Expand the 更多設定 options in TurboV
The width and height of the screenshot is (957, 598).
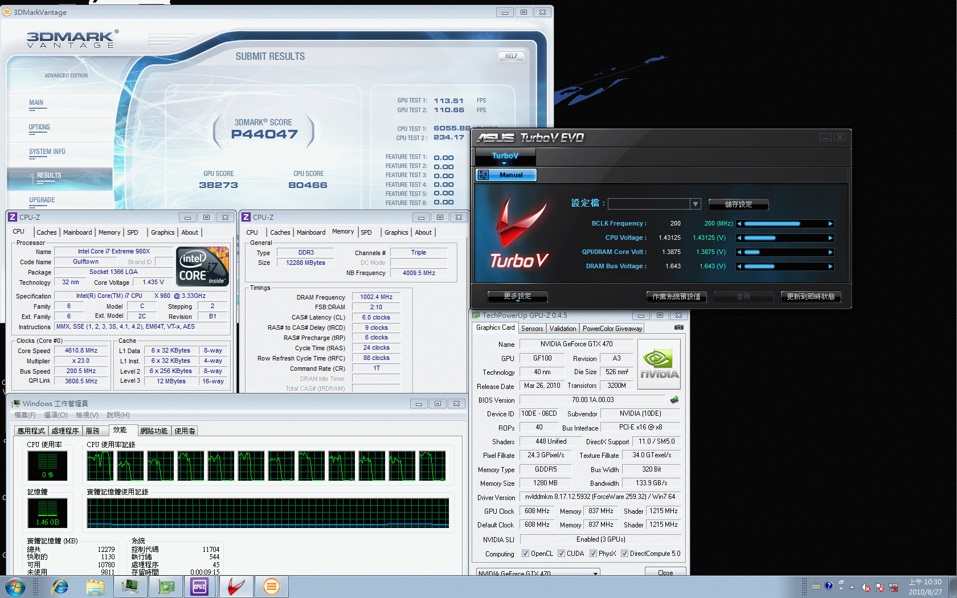coord(517,297)
